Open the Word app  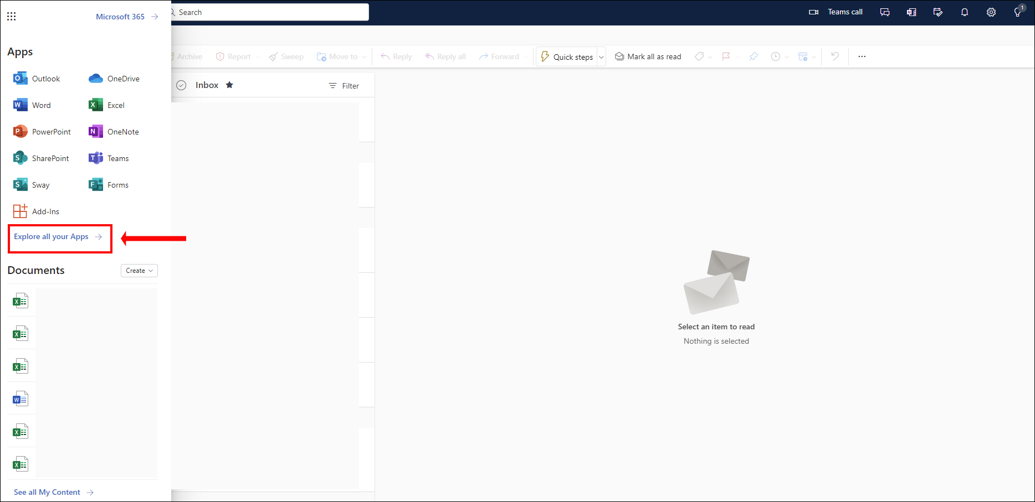32,105
